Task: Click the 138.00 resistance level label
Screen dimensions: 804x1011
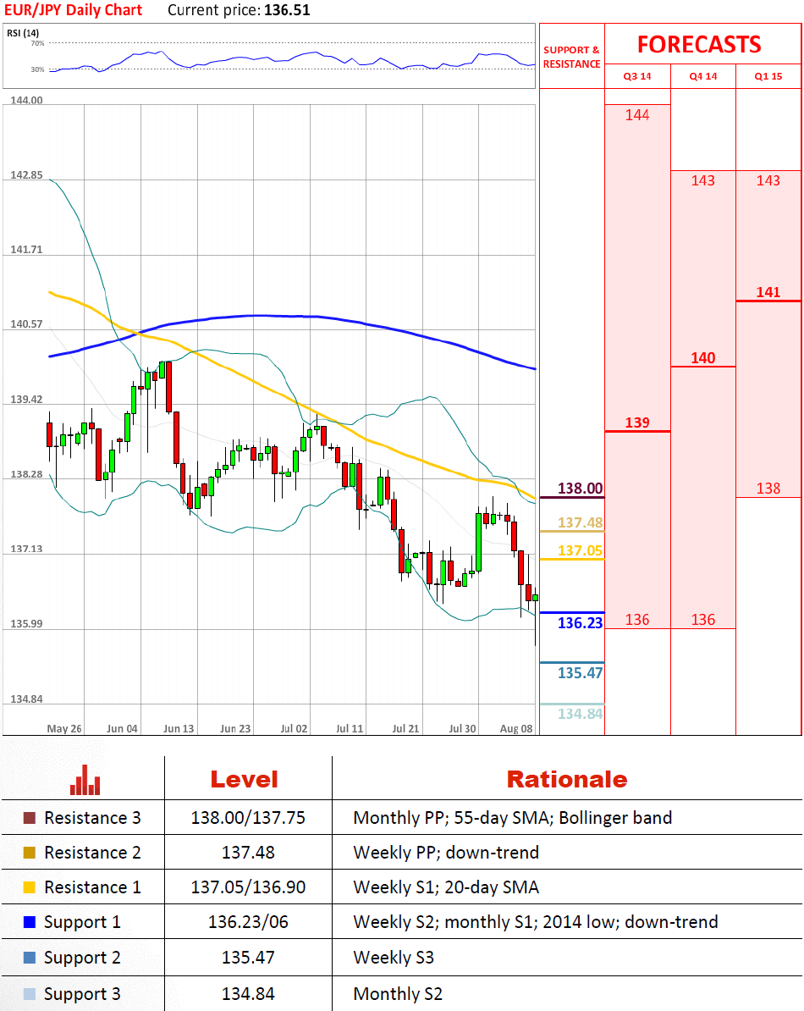Action: pyautogui.click(x=580, y=489)
